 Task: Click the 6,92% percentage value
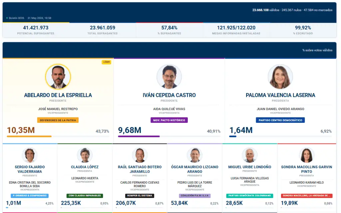326,131
